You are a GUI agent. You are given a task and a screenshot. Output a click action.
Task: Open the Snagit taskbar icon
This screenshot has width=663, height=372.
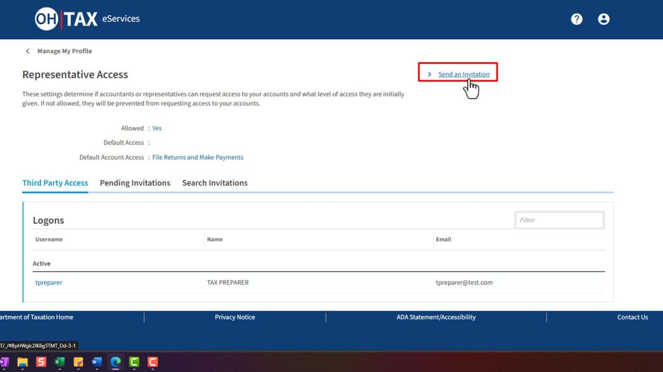41,362
